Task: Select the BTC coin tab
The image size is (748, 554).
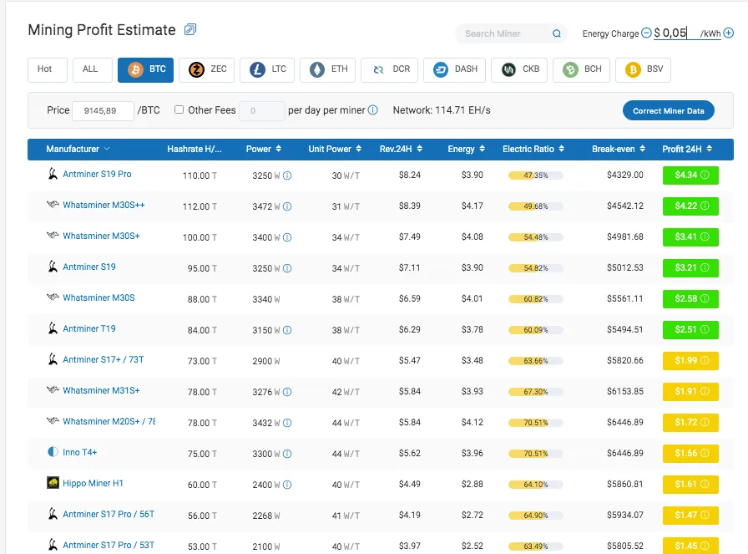Action: click(x=145, y=69)
